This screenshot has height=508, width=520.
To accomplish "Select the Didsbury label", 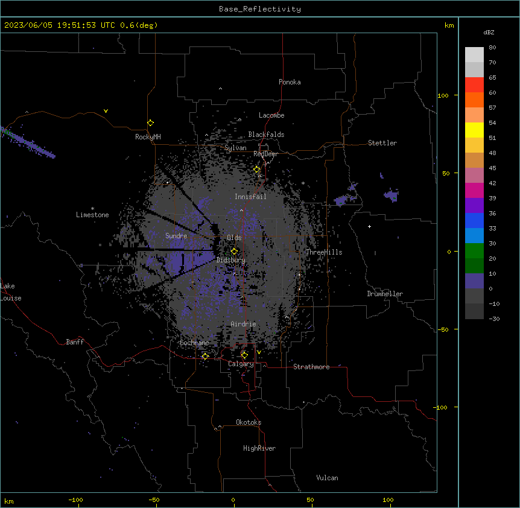I will coord(231,260).
